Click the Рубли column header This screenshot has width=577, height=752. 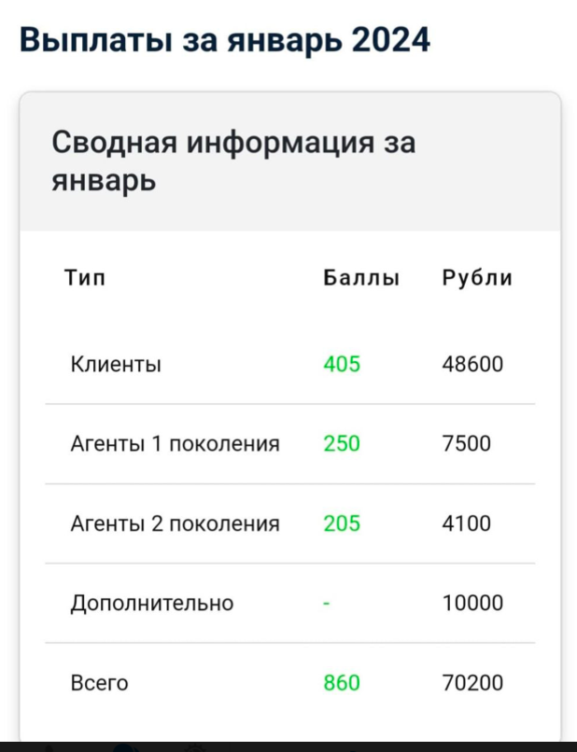click(478, 277)
